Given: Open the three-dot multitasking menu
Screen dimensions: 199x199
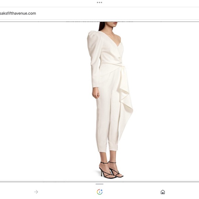Looking at the screenshot, I should click(99, 2).
